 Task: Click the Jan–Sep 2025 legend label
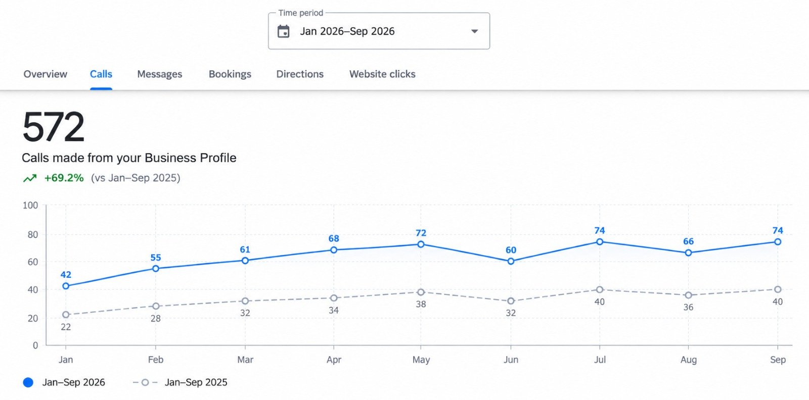196,382
